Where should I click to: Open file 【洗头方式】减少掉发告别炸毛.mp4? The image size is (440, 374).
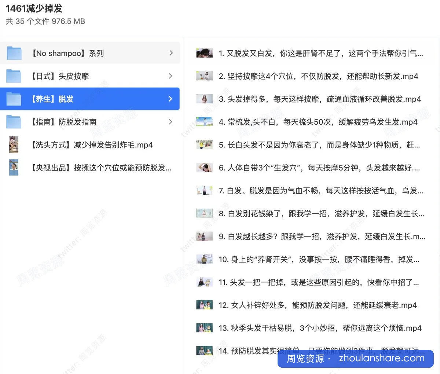pyautogui.click(x=92, y=145)
